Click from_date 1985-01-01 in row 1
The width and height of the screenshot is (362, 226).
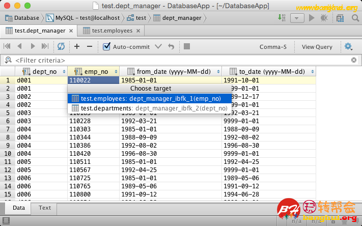(171, 80)
